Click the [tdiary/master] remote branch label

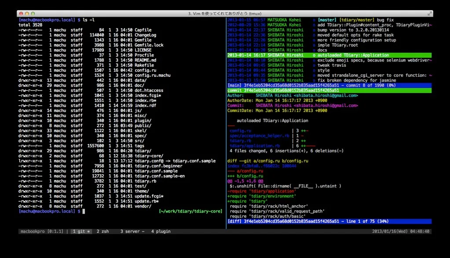356,20
